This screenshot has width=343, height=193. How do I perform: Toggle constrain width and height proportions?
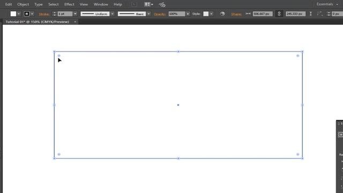pyautogui.click(x=279, y=14)
